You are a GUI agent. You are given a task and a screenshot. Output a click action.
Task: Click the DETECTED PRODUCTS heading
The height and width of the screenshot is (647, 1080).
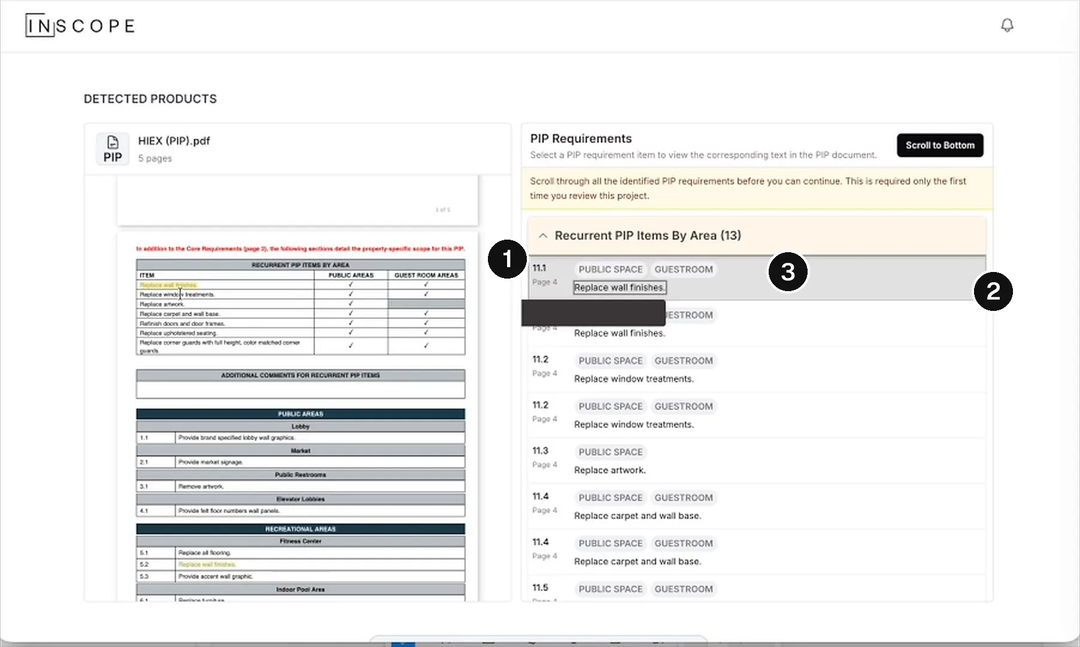150,99
